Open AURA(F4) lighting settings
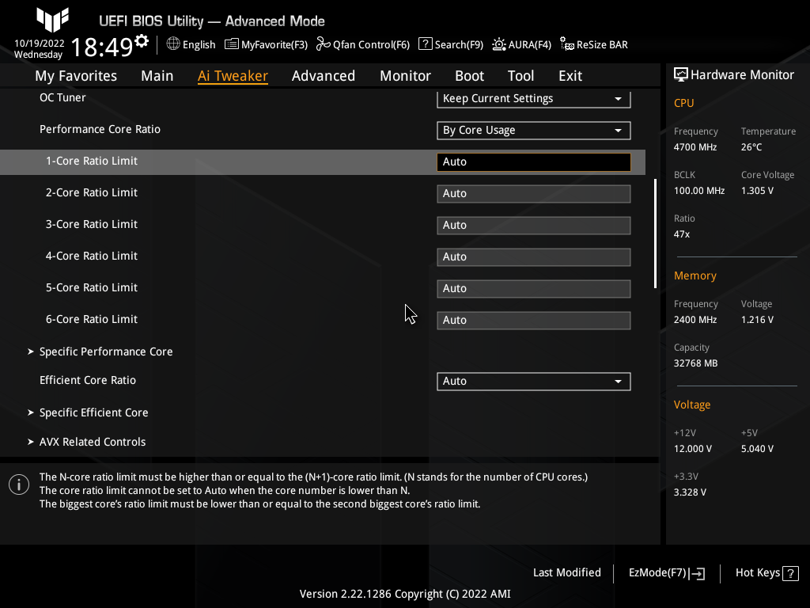The width and height of the screenshot is (810, 608). [521, 44]
